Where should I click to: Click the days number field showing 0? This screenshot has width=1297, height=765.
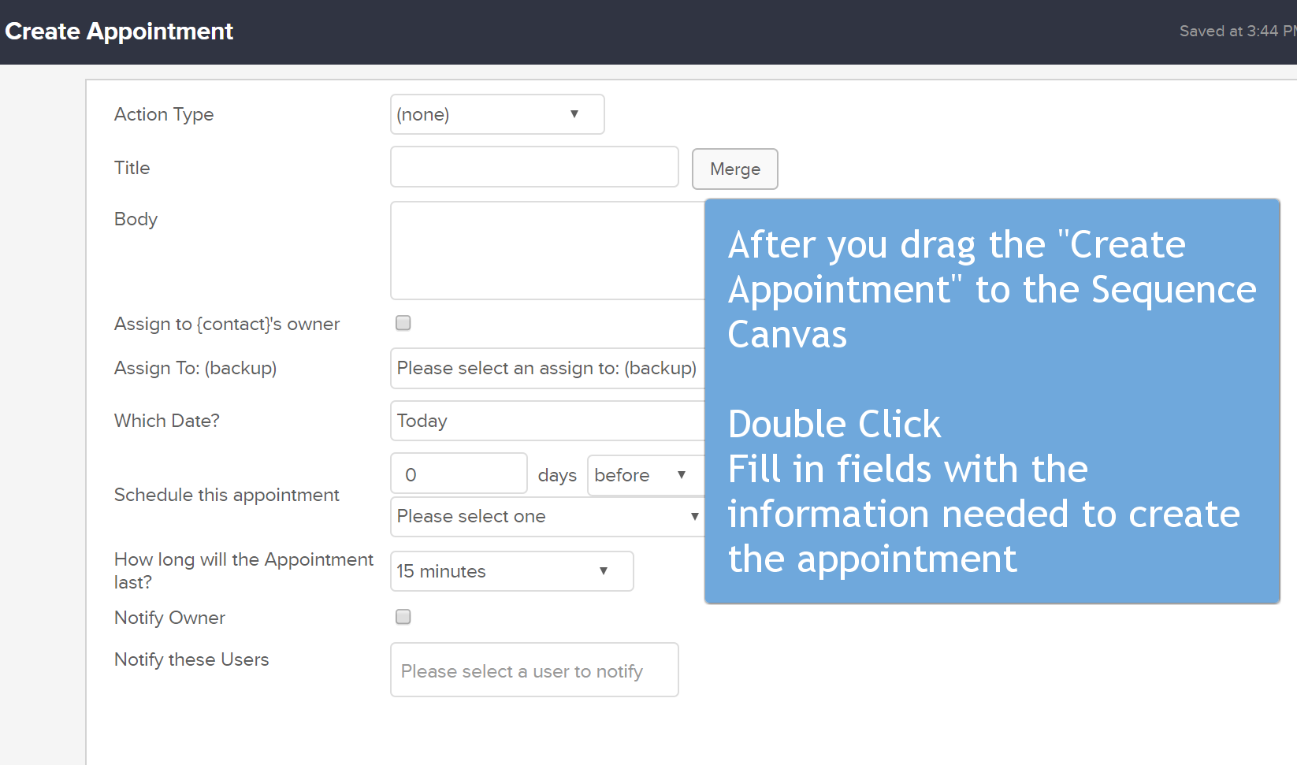coord(459,474)
